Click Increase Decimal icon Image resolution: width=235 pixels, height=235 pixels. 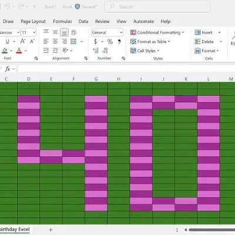[x=96, y=51]
